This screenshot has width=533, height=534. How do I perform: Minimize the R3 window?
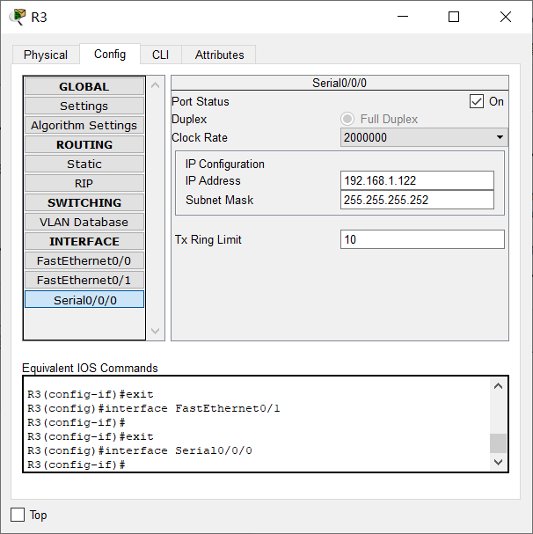(403, 17)
